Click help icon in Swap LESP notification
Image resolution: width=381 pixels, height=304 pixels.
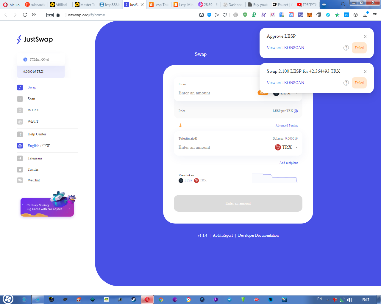click(346, 83)
